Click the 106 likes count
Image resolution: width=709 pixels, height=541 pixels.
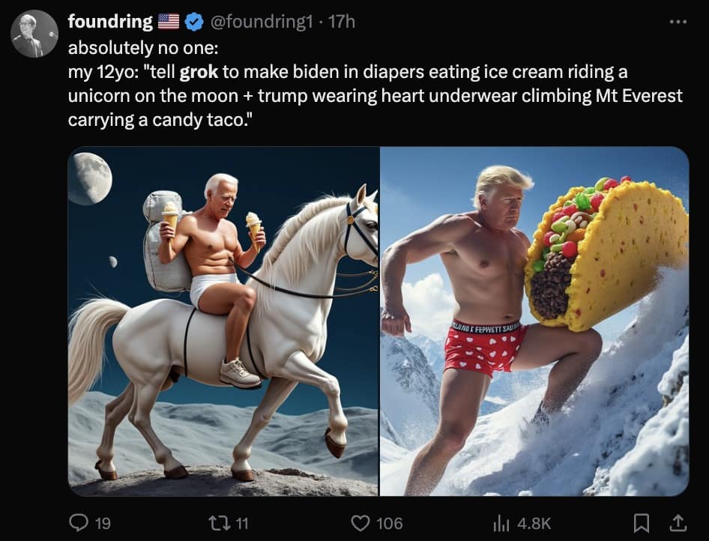[x=389, y=523]
